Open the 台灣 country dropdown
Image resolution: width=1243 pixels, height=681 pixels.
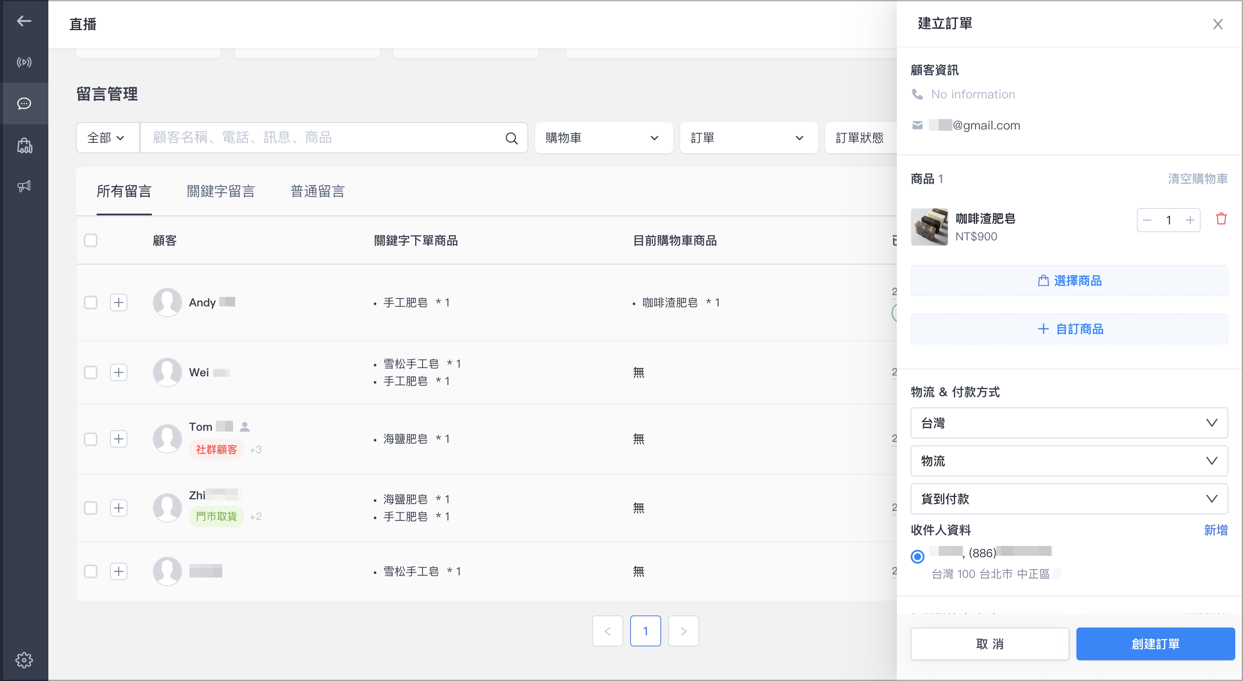click(x=1069, y=423)
